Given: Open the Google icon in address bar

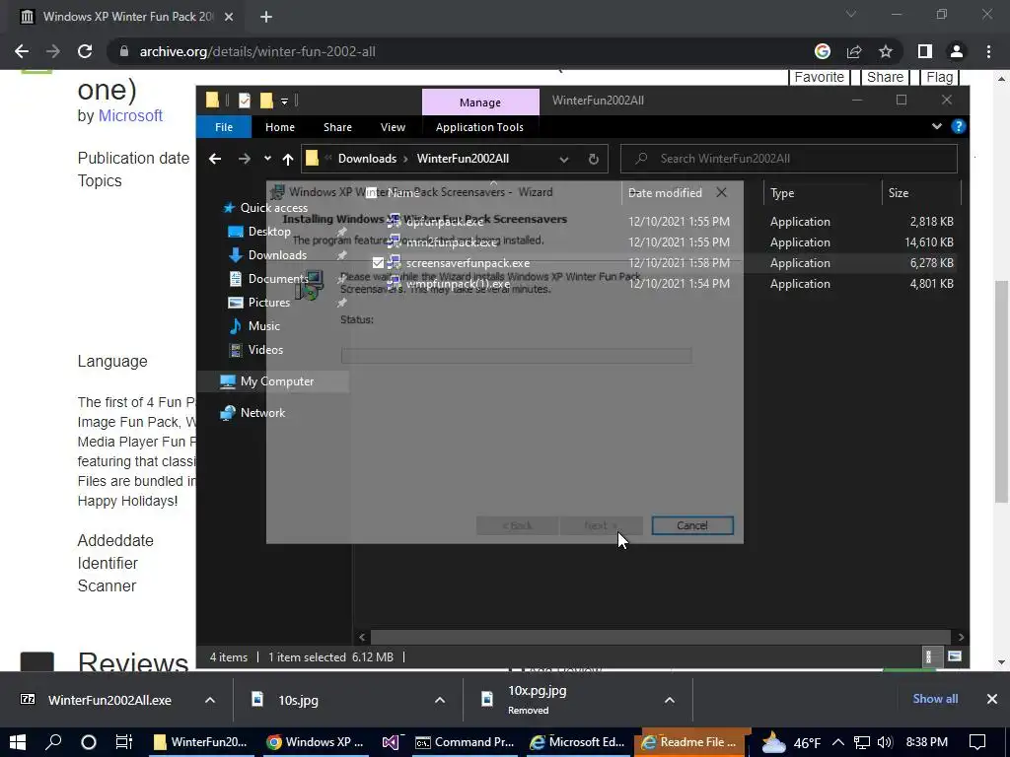Looking at the screenshot, I should point(822,51).
